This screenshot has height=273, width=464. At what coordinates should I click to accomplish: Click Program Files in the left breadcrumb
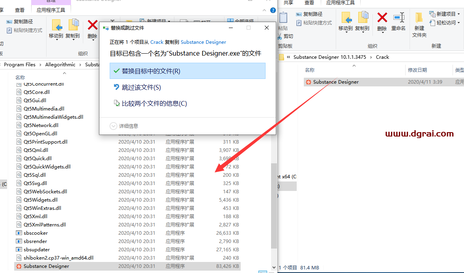(x=20, y=64)
